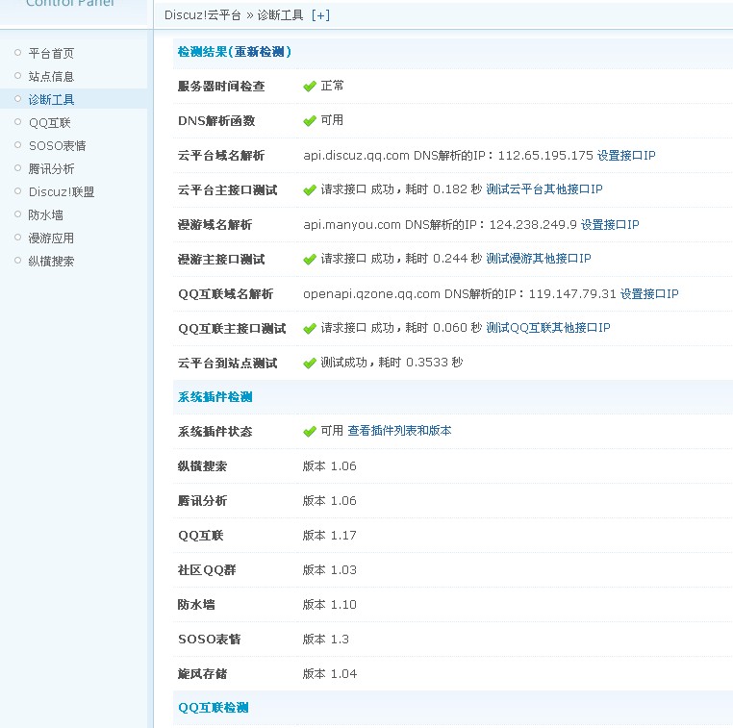Click the SOSO表情 版本 1.3 value
The height and width of the screenshot is (728, 733).
[326, 639]
